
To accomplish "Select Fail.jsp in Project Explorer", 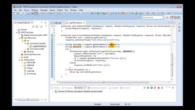I will pyautogui.click(x=30, y=68).
